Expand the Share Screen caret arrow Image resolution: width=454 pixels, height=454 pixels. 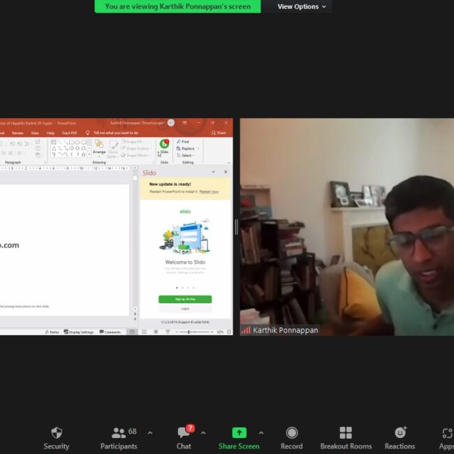[261, 432]
